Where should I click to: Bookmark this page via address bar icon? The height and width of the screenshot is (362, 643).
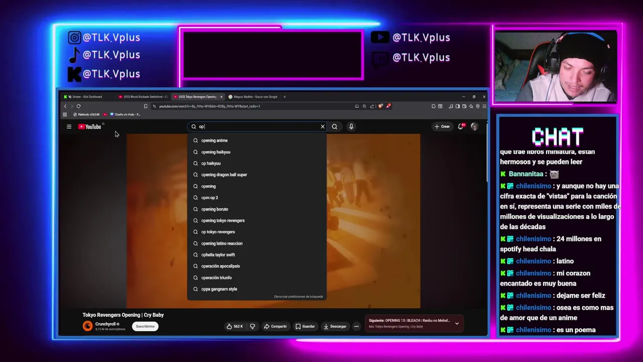(146, 106)
